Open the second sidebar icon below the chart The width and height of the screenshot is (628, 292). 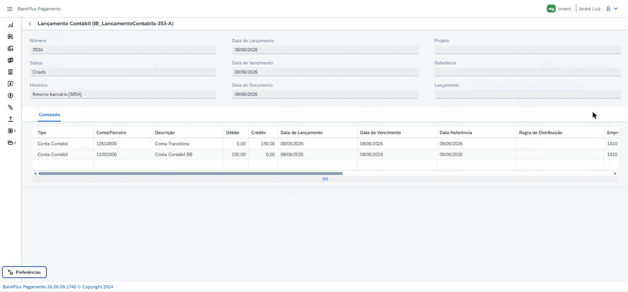[x=10, y=37]
